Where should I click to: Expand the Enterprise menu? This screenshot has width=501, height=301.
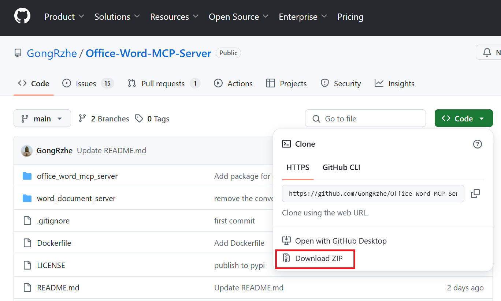[x=303, y=17]
